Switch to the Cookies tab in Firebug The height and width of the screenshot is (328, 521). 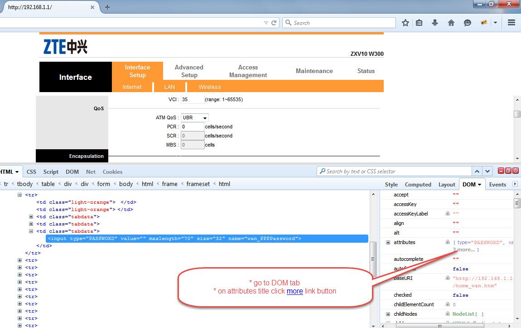point(112,172)
